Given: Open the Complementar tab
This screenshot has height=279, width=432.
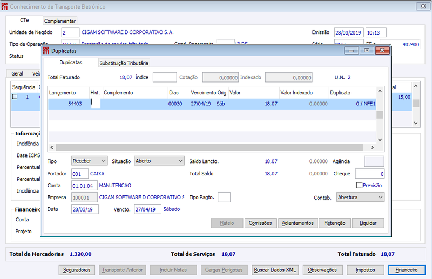Looking at the screenshot, I should pyautogui.click(x=60, y=21).
